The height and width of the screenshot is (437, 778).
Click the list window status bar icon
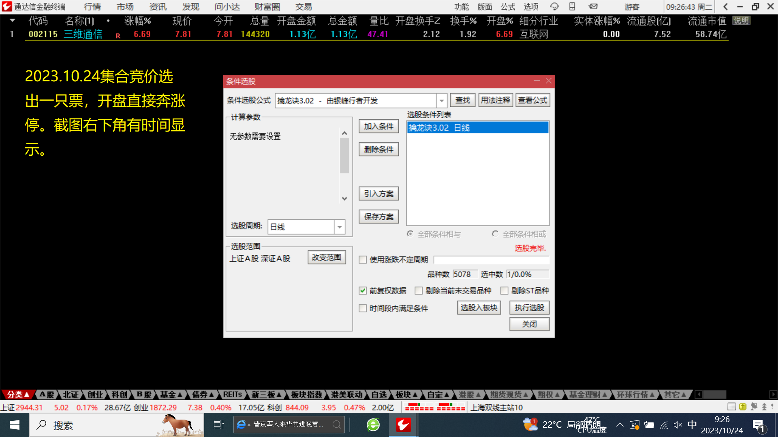pos(731,407)
